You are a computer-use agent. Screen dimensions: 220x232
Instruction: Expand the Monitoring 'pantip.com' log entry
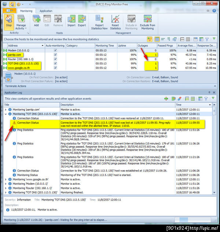tap(5, 110)
